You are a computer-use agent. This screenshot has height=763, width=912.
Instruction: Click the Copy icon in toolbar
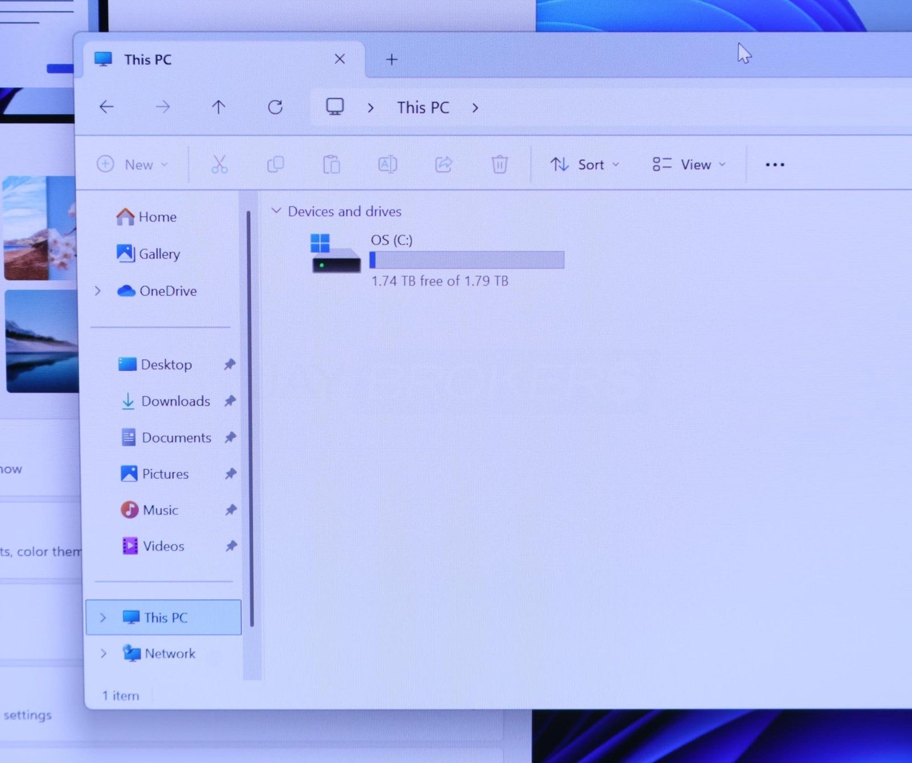click(275, 164)
